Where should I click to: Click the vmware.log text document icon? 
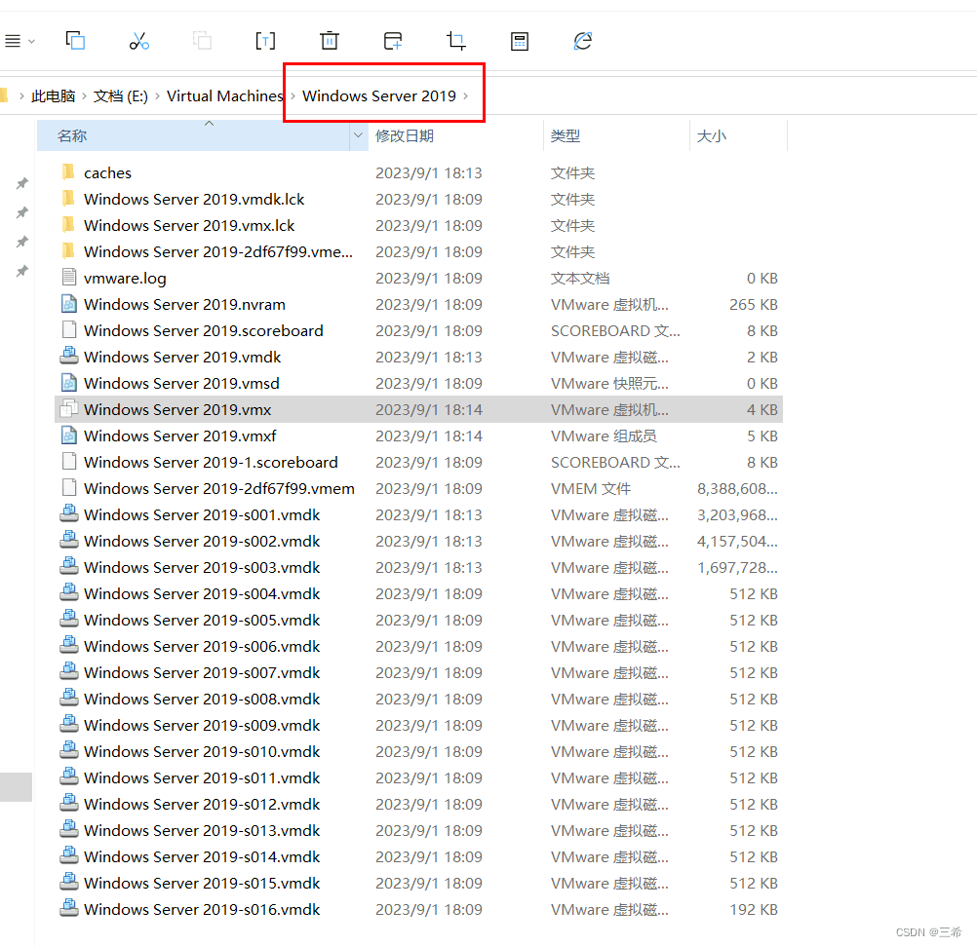pyautogui.click(x=69, y=277)
